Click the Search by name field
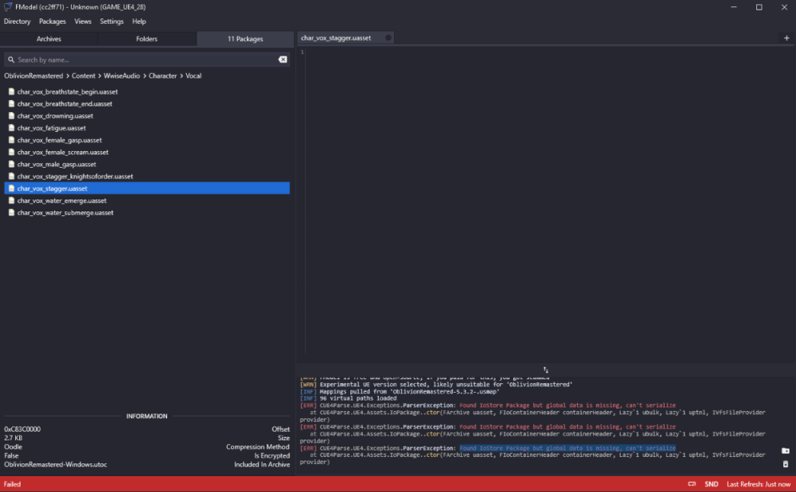The image size is (796, 492). (146, 60)
